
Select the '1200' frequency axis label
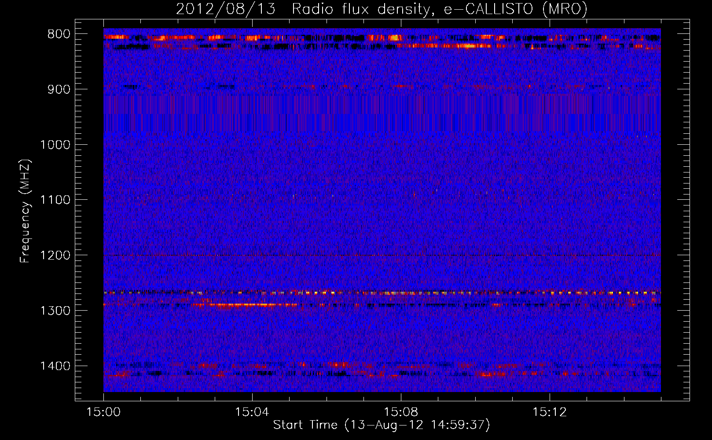point(55,256)
